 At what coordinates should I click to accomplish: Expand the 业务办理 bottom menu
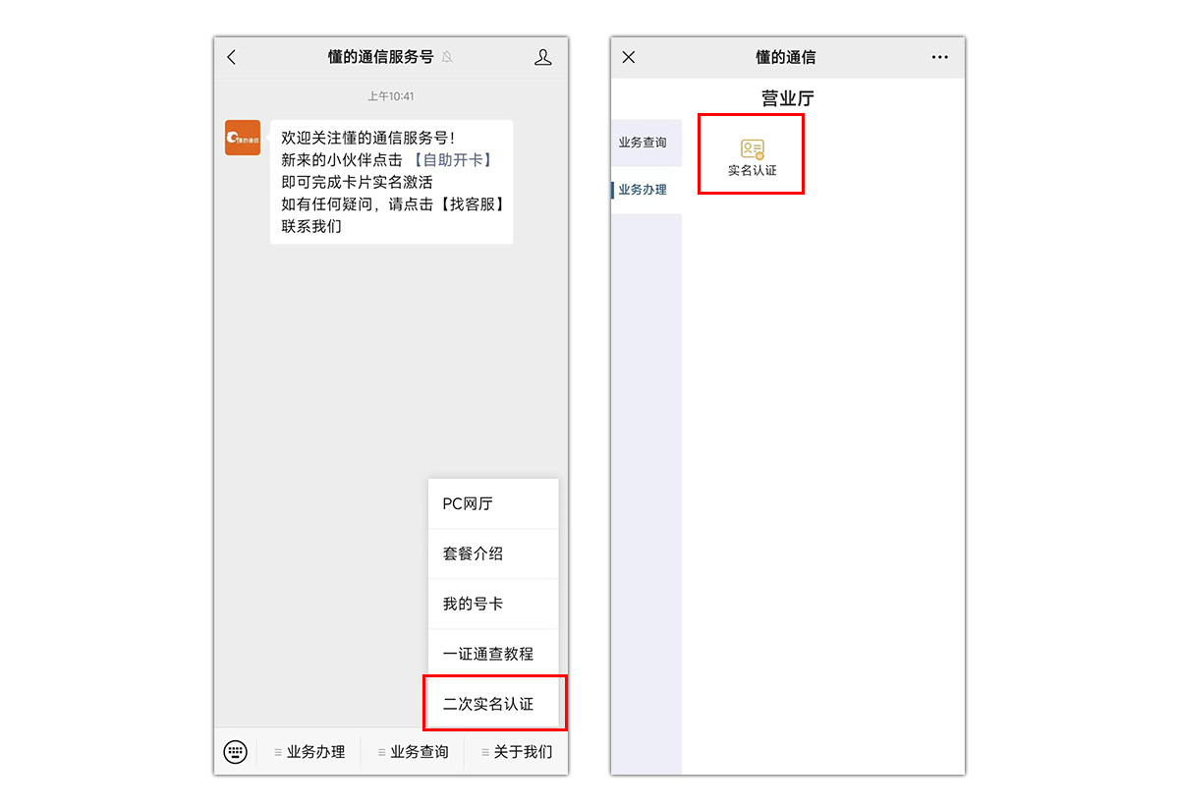pyautogui.click(x=309, y=752)
